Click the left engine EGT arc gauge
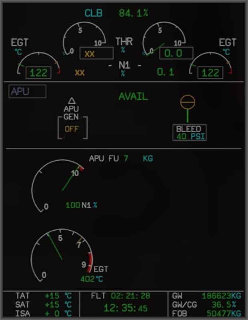 pyautogui.click(x=38, y=63)
